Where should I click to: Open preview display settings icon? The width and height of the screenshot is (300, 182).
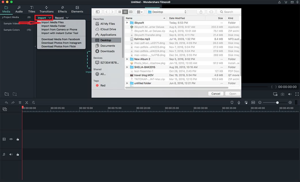pyautogui.click(x=275, y=94)
